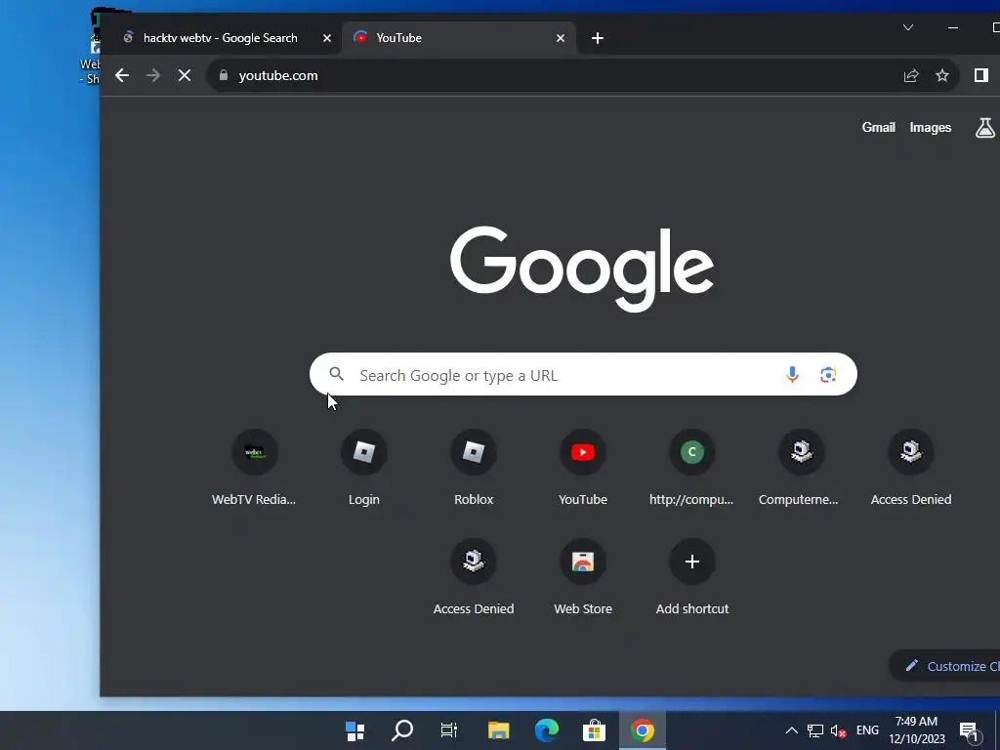Open File Explorer from the taskbar
The image size is (1000, 750).
pyautogui.click(x=499, y=730)
